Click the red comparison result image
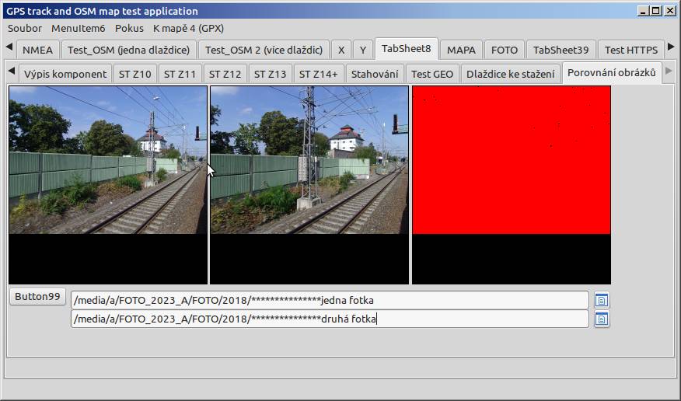Viewport: 681px width, 401px height. click(512, 185)
